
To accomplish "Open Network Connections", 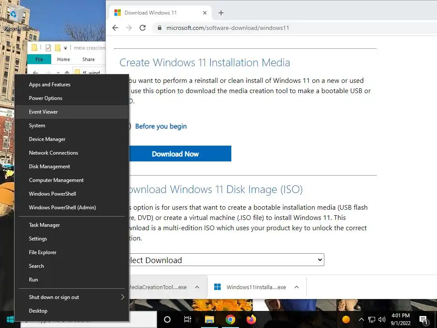I will click(x=72, y=153).
